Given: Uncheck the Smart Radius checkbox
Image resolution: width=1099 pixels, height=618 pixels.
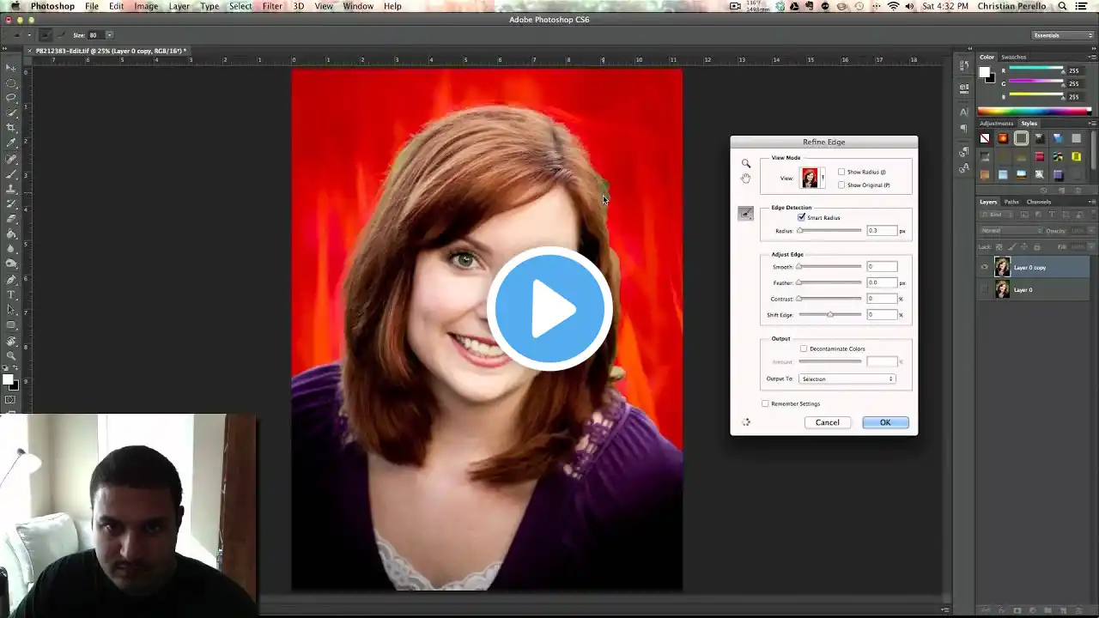Looking at the screenshot, I should click(802, 217).
